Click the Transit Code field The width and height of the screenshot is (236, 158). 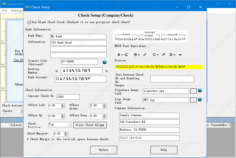[79, 62]
